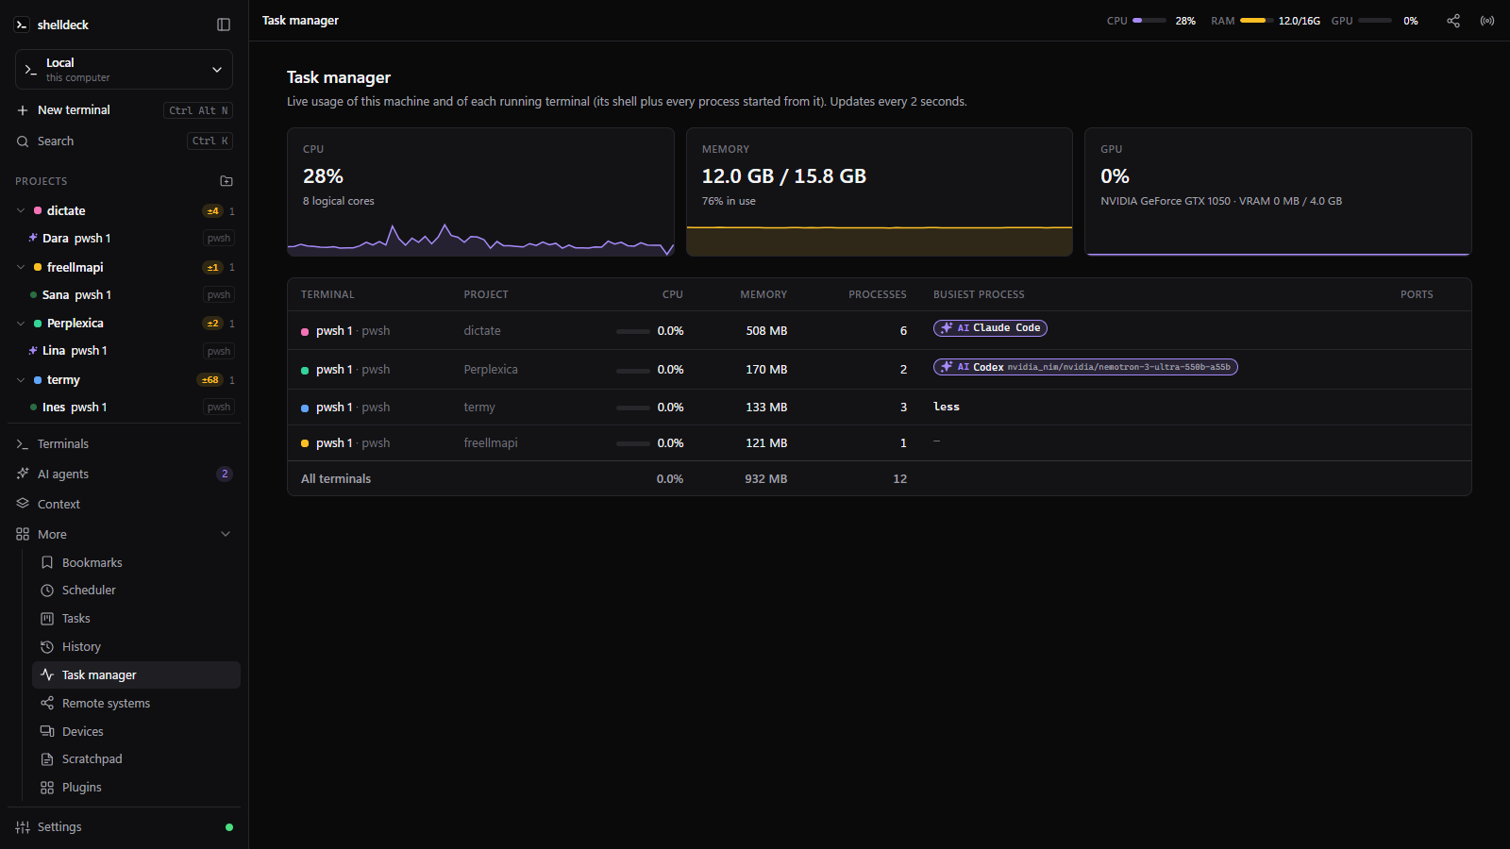The image size is (1510, 849).
Task: Toggle the sidebar panel icon
Action: coord(224,25)
